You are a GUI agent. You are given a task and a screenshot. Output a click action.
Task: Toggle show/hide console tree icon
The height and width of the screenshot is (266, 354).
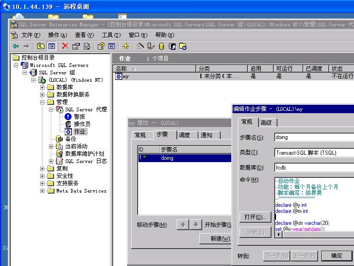pos(52,46)
